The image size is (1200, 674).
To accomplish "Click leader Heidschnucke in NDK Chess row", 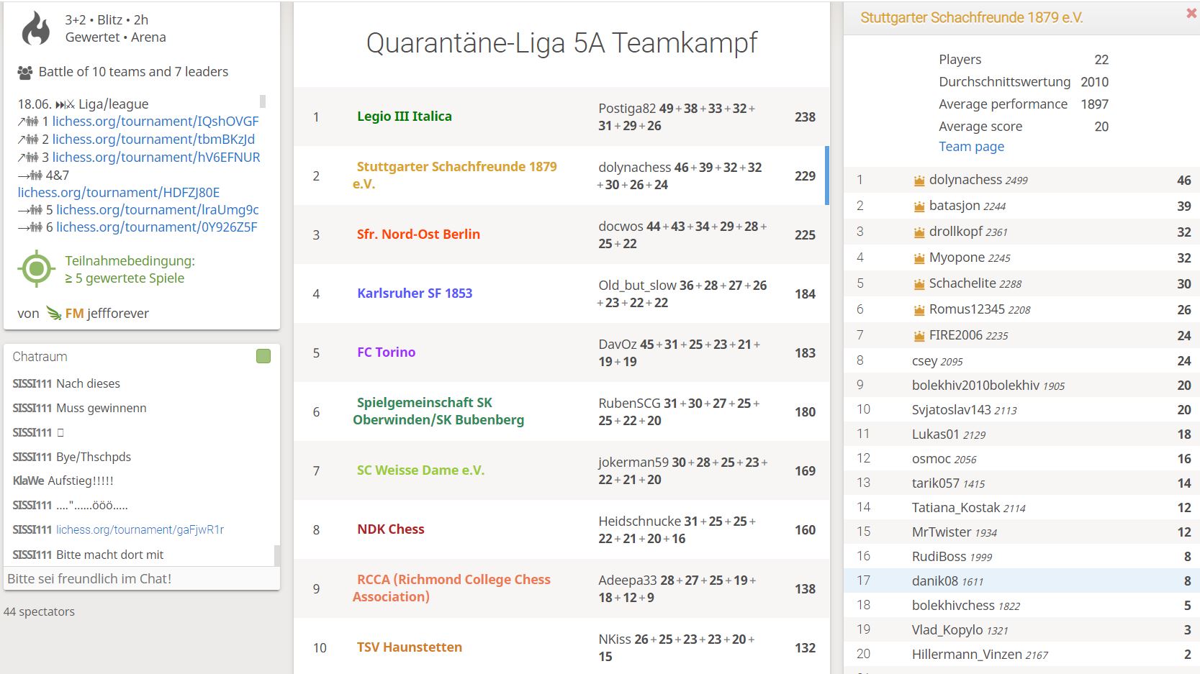I will click(639, 522).
